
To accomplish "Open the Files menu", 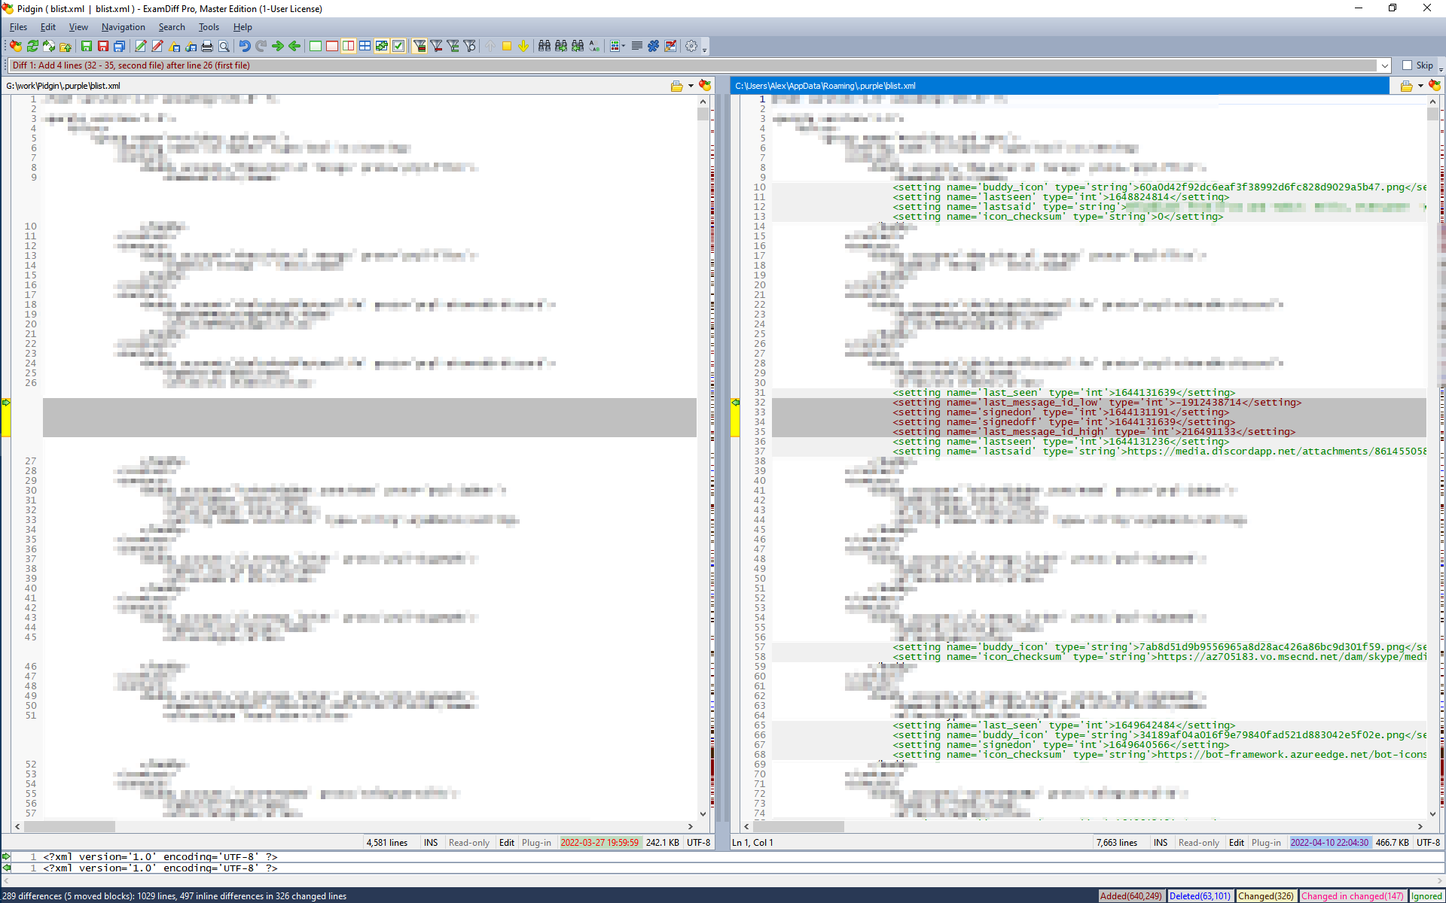I will pyautogui.click(x=18, y=27).
